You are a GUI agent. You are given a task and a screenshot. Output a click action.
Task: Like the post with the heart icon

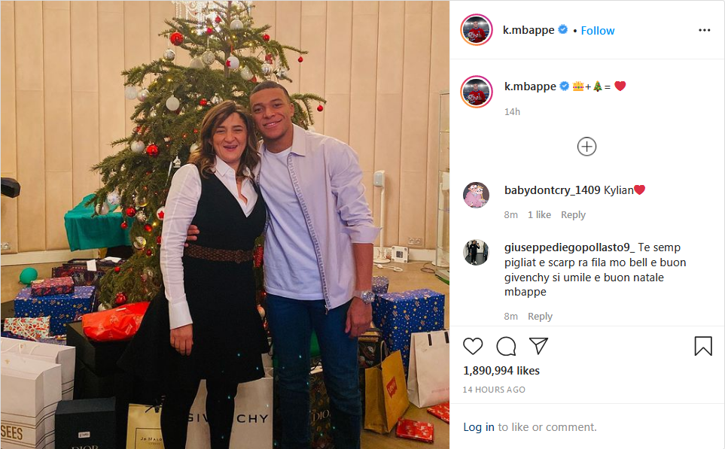point(473,346)
